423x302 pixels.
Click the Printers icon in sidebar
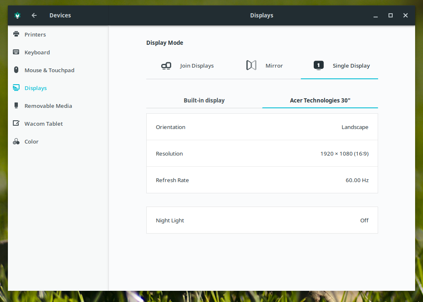tap(16, 34)
